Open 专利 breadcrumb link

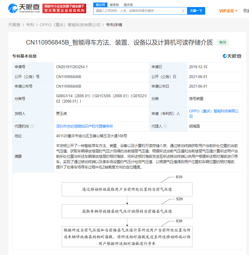click(x=30, y=25)
